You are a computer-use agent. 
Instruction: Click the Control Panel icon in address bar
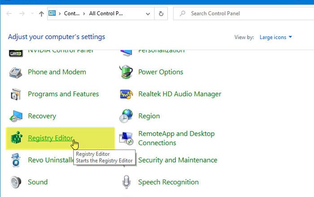pyautogui.click(x=52, y=13)
